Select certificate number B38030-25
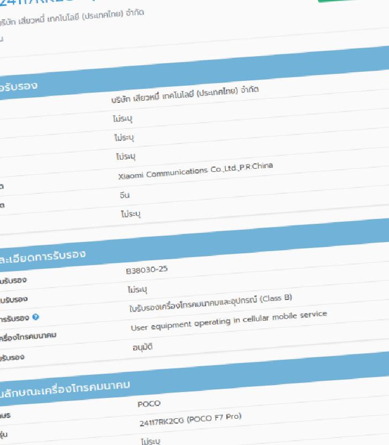The height and width of the screenshot is (445, 389). point(147,269)
